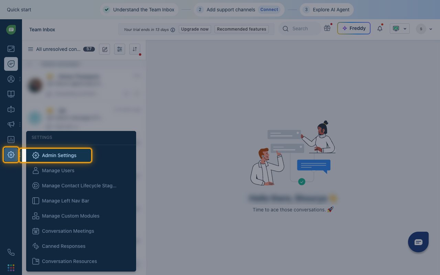
Task: Open the phone dialer icon in sidebar
Action: pos(11,252)
